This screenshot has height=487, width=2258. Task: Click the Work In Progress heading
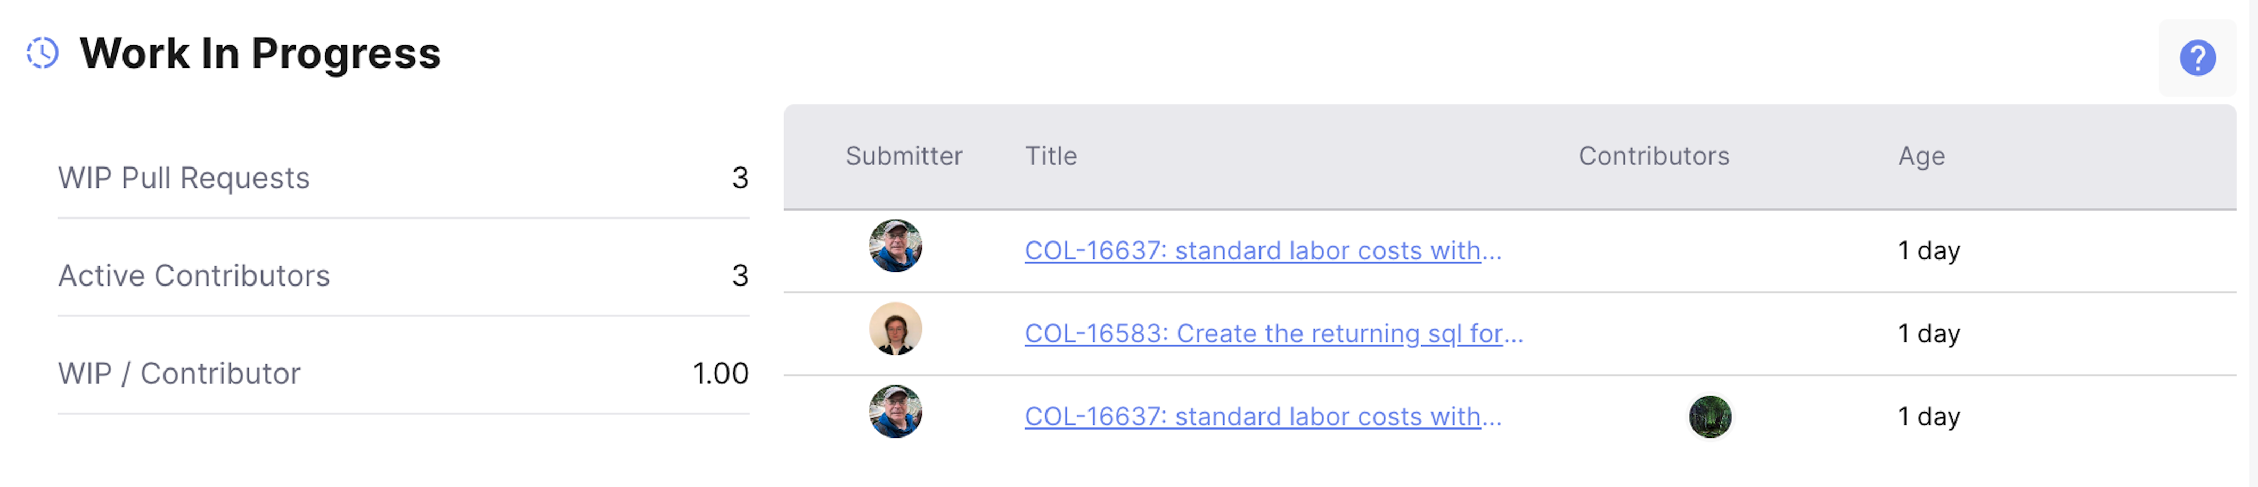point(260,54)
